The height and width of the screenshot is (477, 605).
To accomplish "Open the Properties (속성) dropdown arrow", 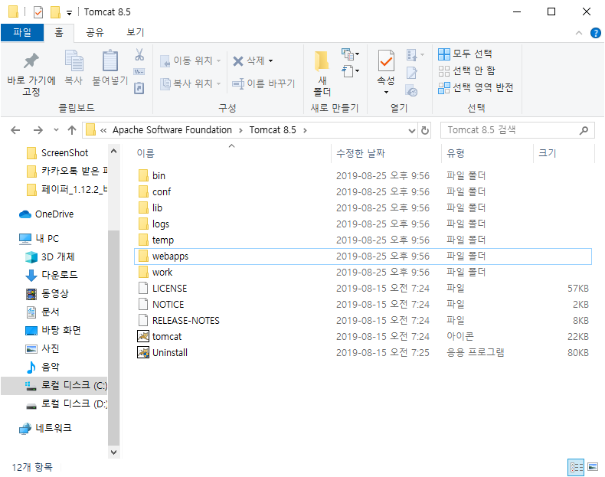I will (386, 92).
